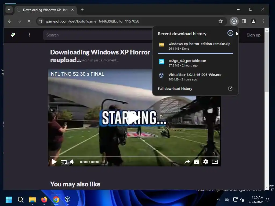Toggle video picture-in-picture mode
Viewport: 275px width, 206px height.
coord(215,162)
